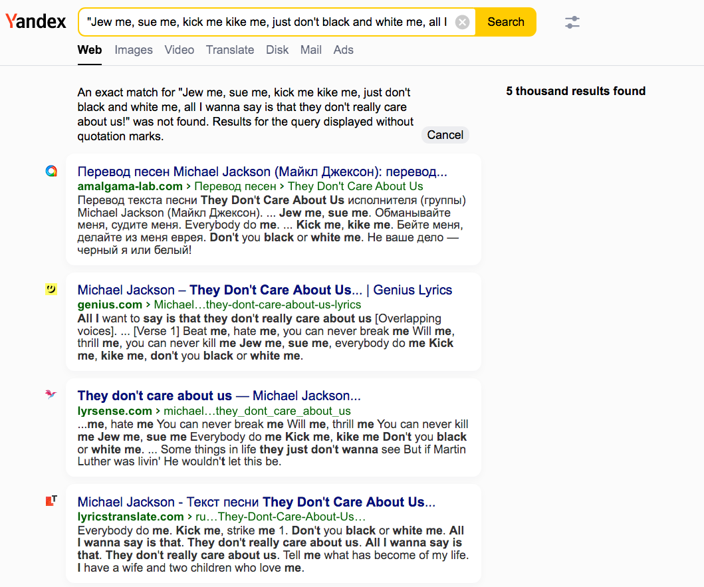Click the Yandex logo
This screenshot has width=704, height=587.
35,21
